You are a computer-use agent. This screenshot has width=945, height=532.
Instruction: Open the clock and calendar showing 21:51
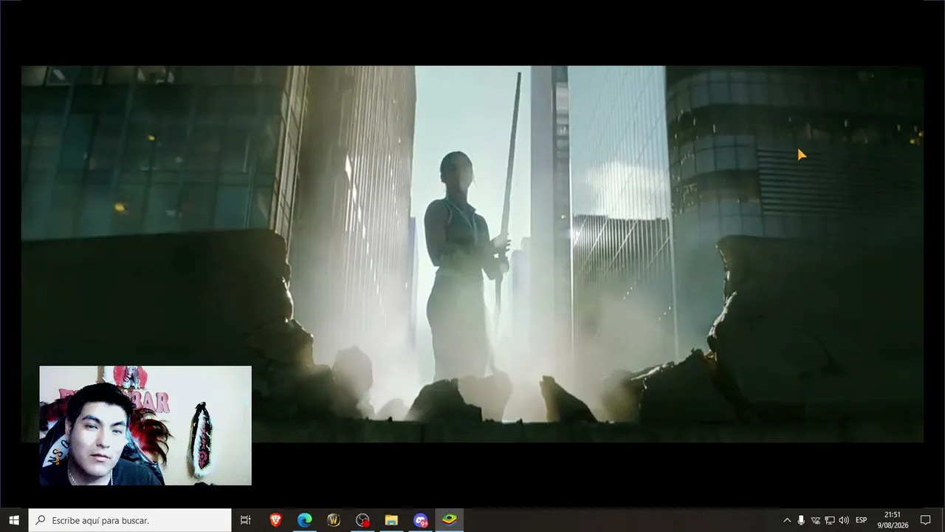coord(893,520)
